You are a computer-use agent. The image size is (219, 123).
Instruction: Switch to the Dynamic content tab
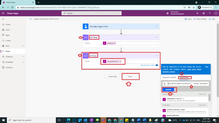click(x=169, y=77)
